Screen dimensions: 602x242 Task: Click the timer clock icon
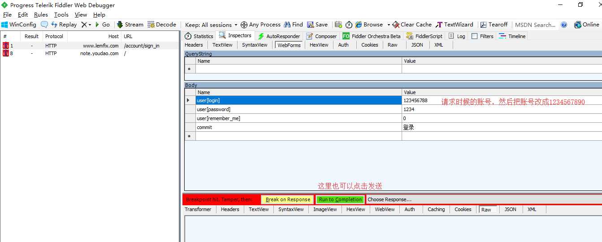click(x=349, y=25)
